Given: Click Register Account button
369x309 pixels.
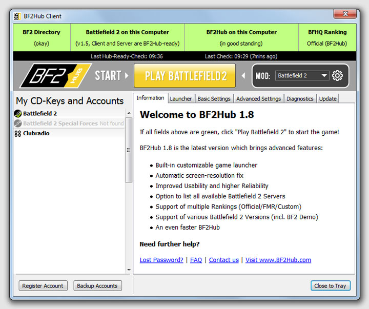Looking at the screenshot, I should coord(43,286).
